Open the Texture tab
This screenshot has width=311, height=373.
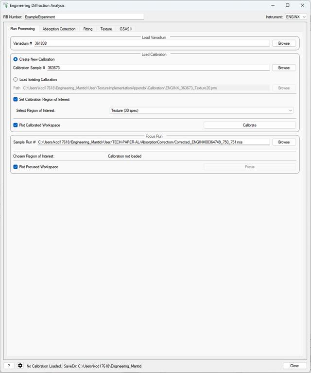pos(106,29)
